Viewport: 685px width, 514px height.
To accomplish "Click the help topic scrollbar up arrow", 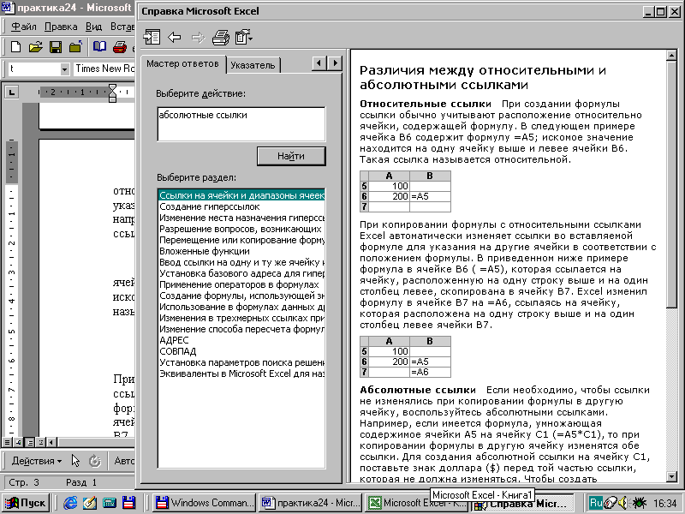I will tap(671, 56).
